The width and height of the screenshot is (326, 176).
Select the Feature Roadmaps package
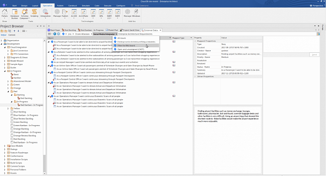[x=17, y=153]
